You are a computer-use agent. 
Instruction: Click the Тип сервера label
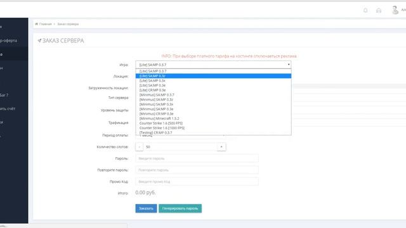tap(119, 98)
